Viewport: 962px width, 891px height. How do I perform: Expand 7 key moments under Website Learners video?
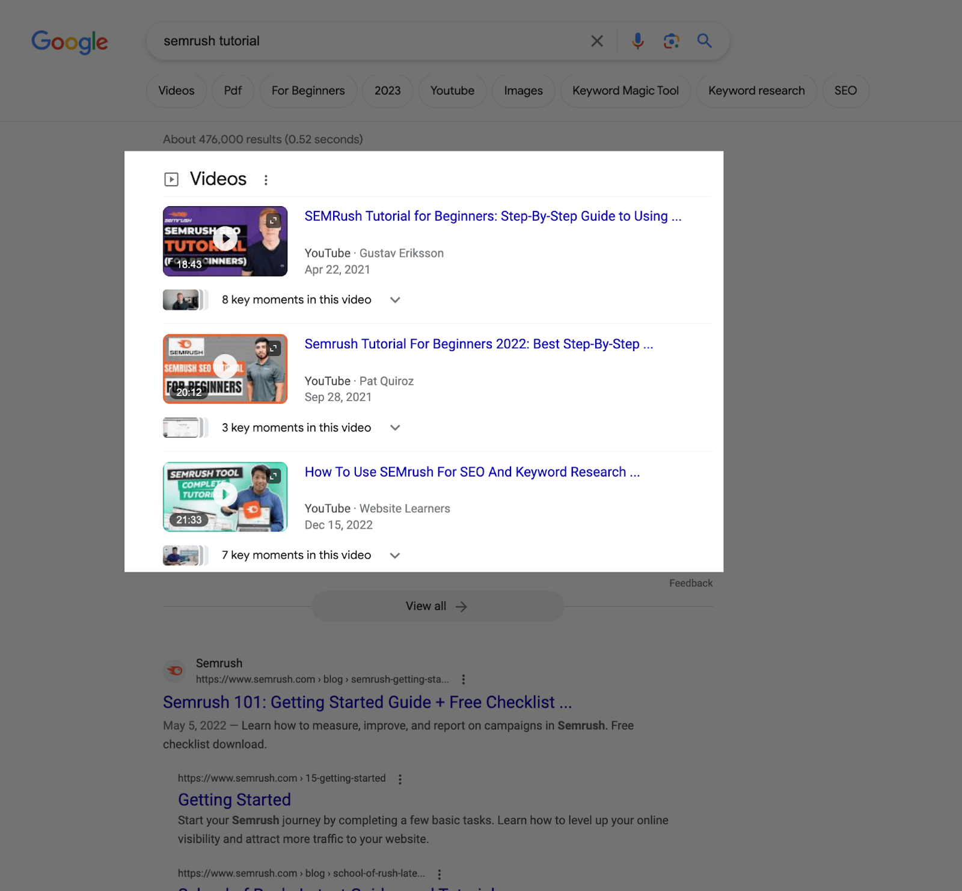pyautogui.click(x=395, y=555)
